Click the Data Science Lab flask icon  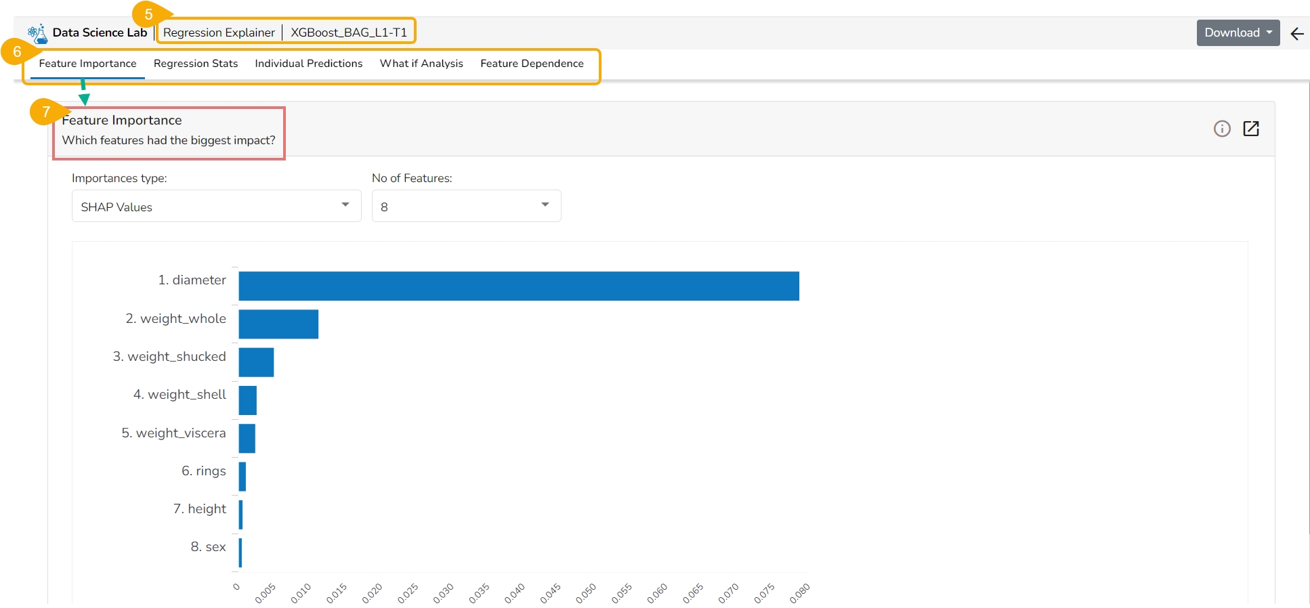38,33
